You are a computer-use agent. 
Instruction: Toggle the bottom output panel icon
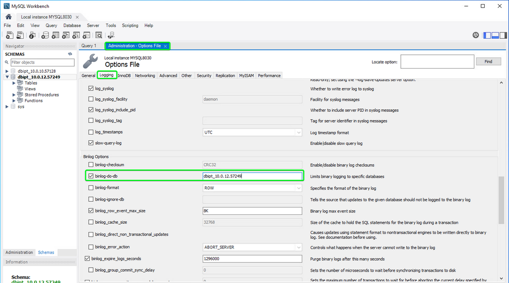pos(496,36)
